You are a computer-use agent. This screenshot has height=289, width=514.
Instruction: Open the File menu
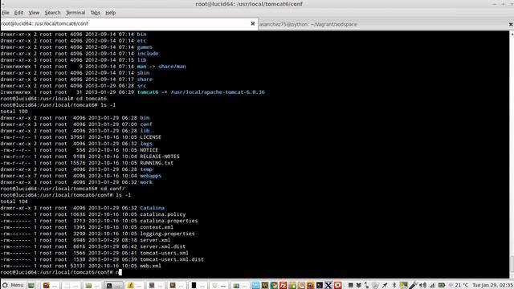pos(6,13)
